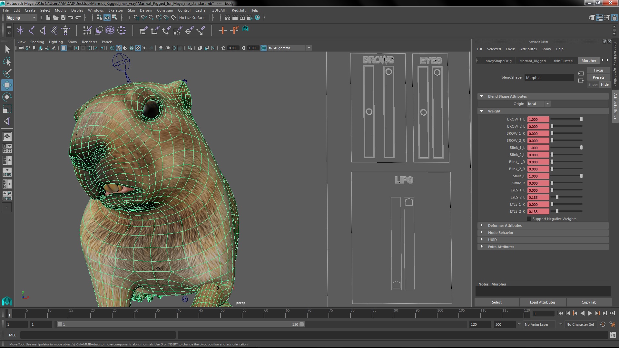This screenshot has width=619, height=348.
Task: Undo the last action icon
Action: (x=71, y=18)
